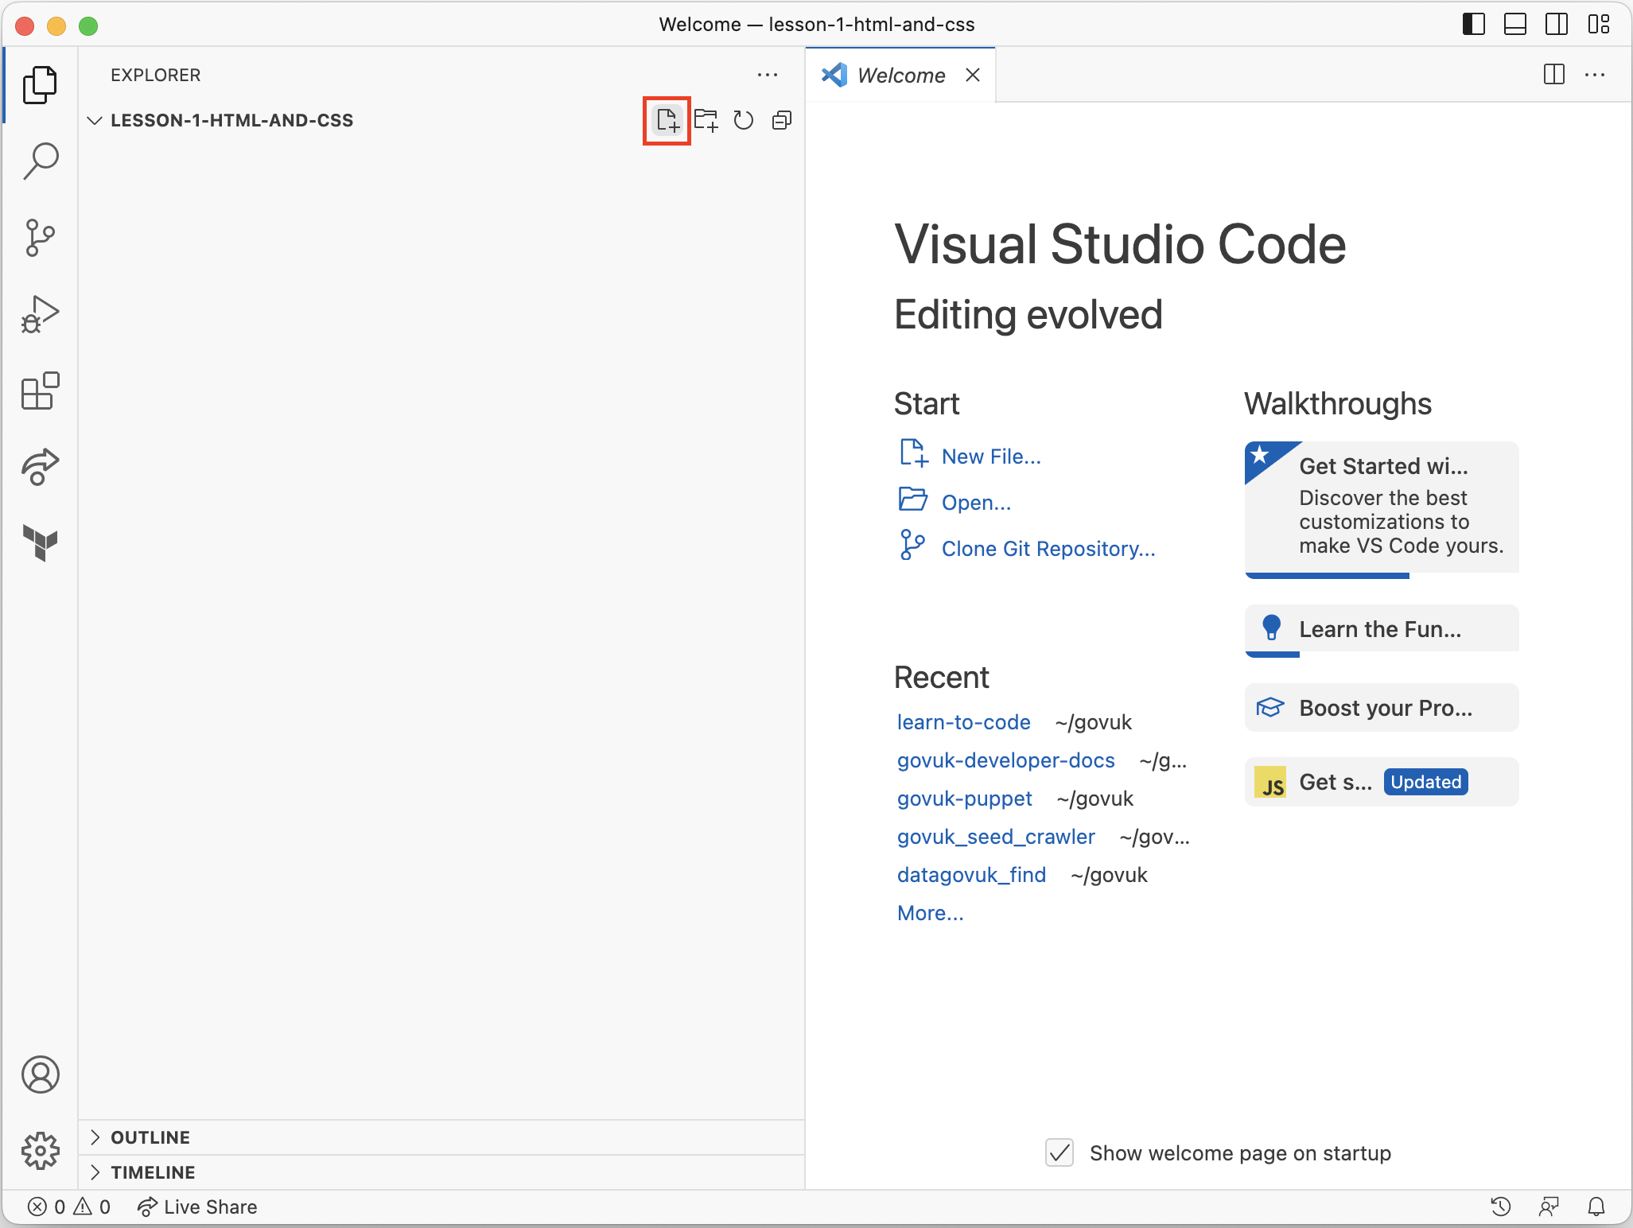Open the Get Started walkthrough card

tap(1382, 509)
